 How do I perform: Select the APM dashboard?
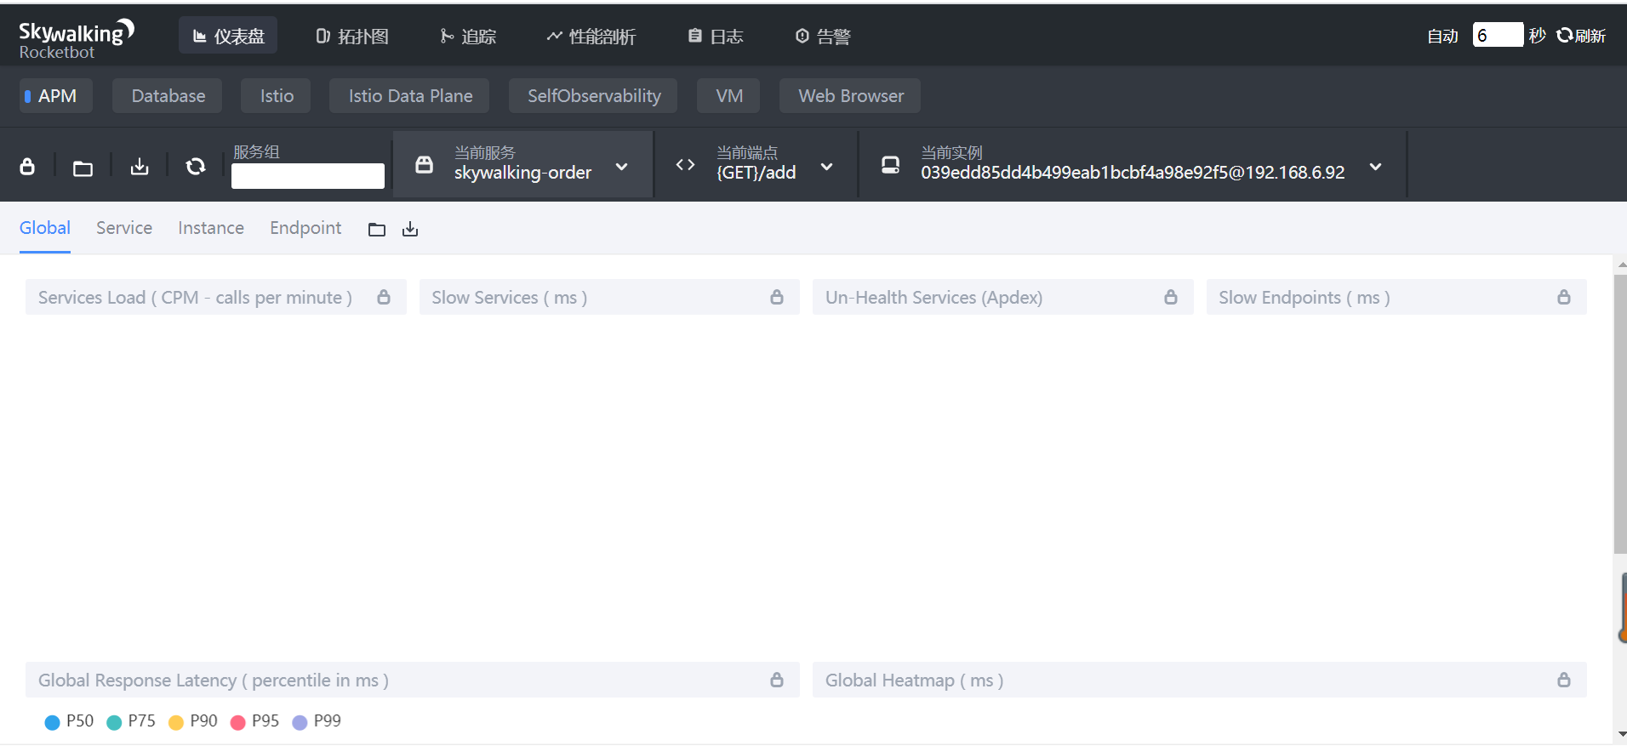(56, 95)
